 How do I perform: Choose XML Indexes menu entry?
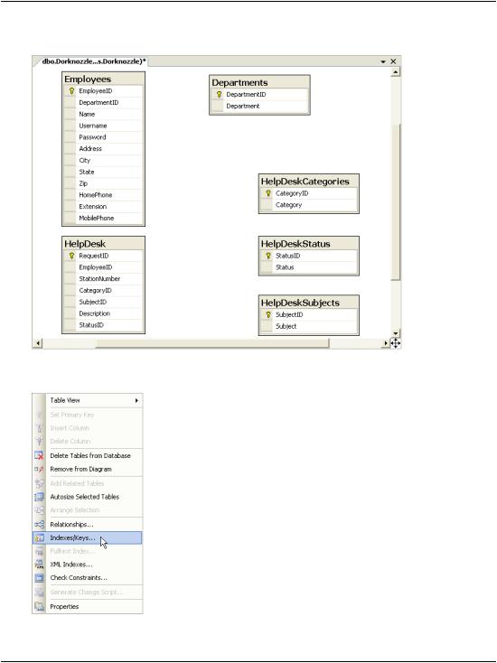click(x=88, y=565)
